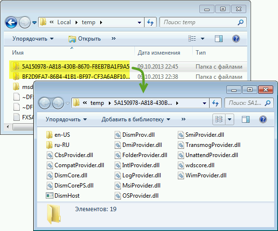278x231 pixels.
Task: Click the view mode icon in the front window
Action: 219,119
